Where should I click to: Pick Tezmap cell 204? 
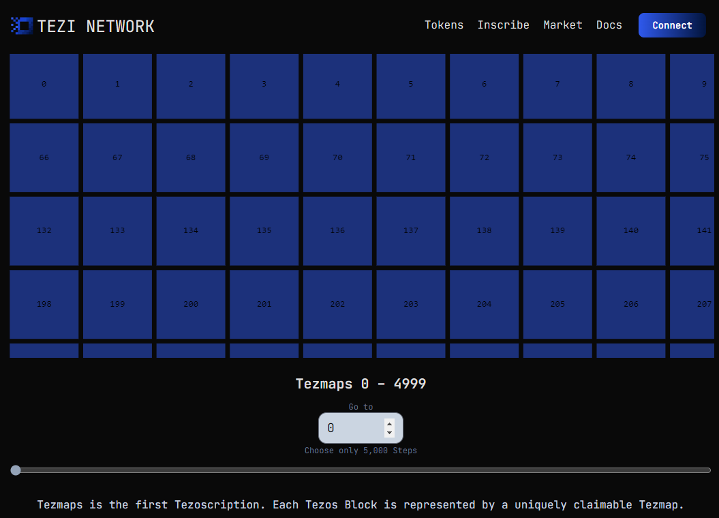[x=485, y=305]
